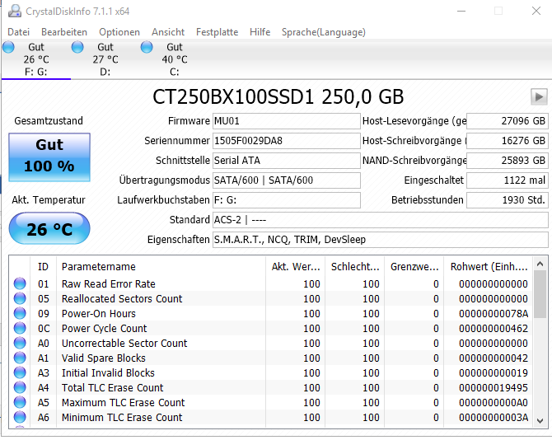The height and width of the screenshot is (440, 552).
Task: Select the Power-On Hours row
Action: click(271, 313)
